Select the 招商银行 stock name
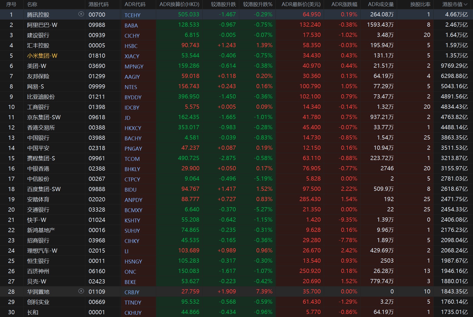The height and width of the screenshot is (317, 473). 38,240
